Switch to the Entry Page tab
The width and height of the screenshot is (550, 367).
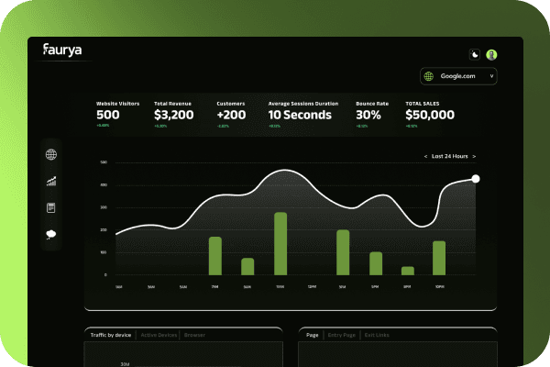tap(342, 335)
